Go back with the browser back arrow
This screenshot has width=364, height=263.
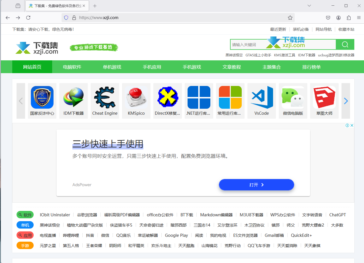(x=8, y=18)
